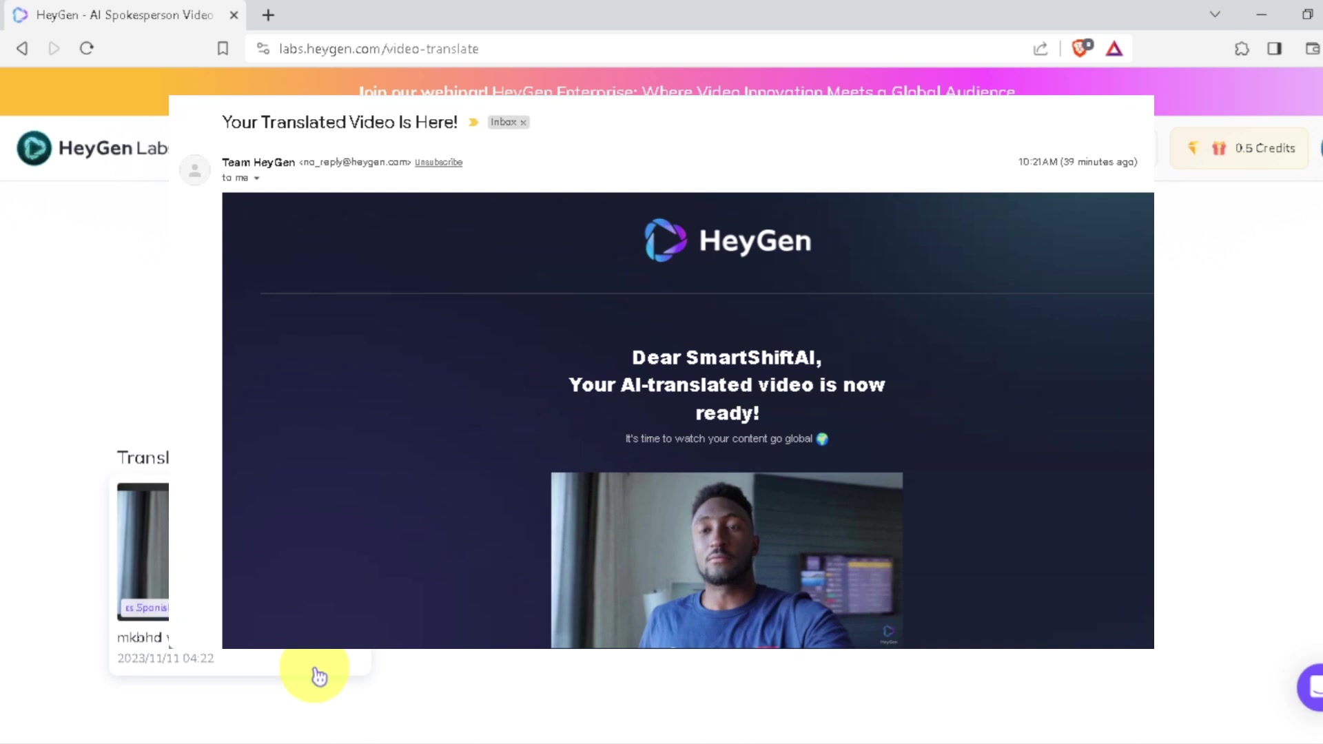Image resolution: width=1323 pixels, height=744 pixels.
Task: Reload the HeyGen page
Action: tap(86, 48)
